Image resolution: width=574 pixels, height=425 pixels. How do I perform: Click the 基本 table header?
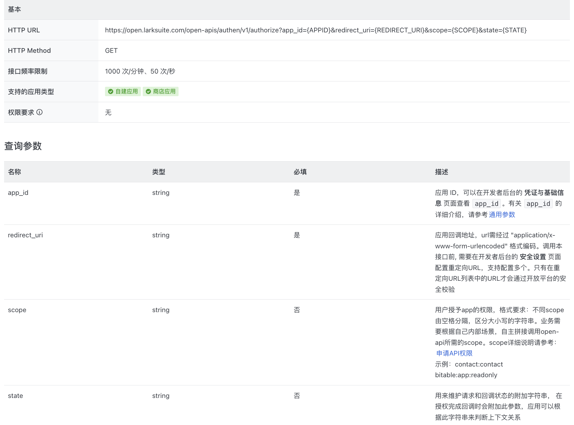pos(14,9)
